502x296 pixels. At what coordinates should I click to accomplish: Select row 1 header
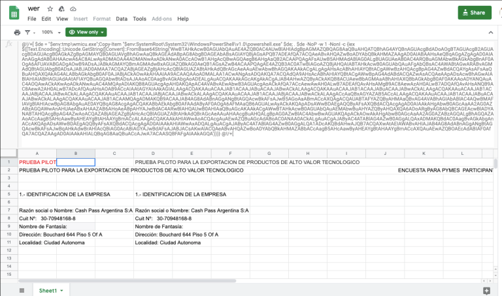[x=9, y=162]
